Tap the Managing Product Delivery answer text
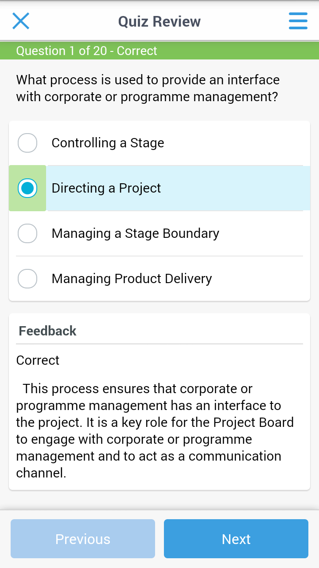Image resolution: width=319 pixels, height=568 pixels. pyautogui.click(x=132, y=279)
